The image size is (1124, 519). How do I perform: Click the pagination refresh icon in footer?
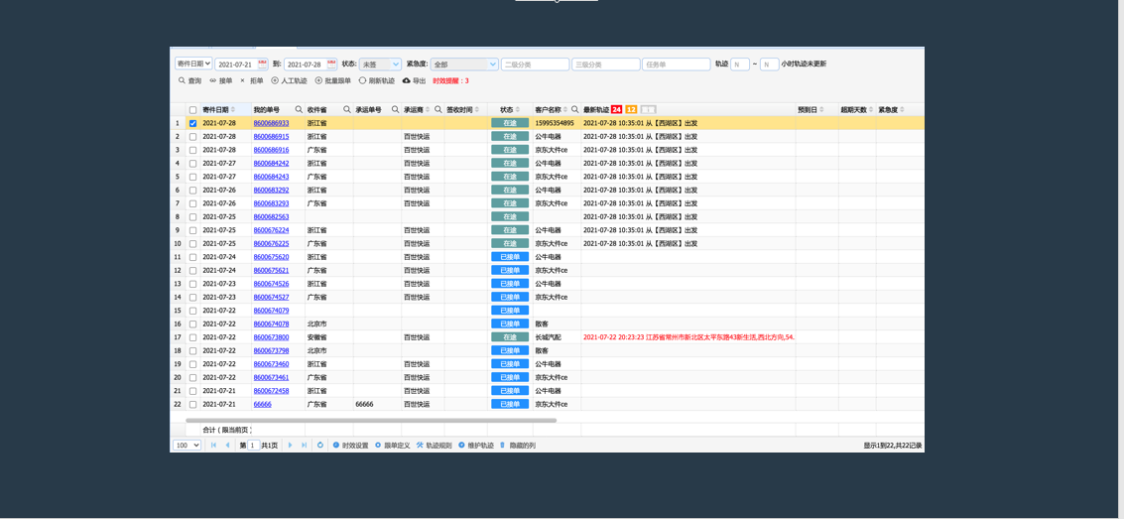coord(320,446)
